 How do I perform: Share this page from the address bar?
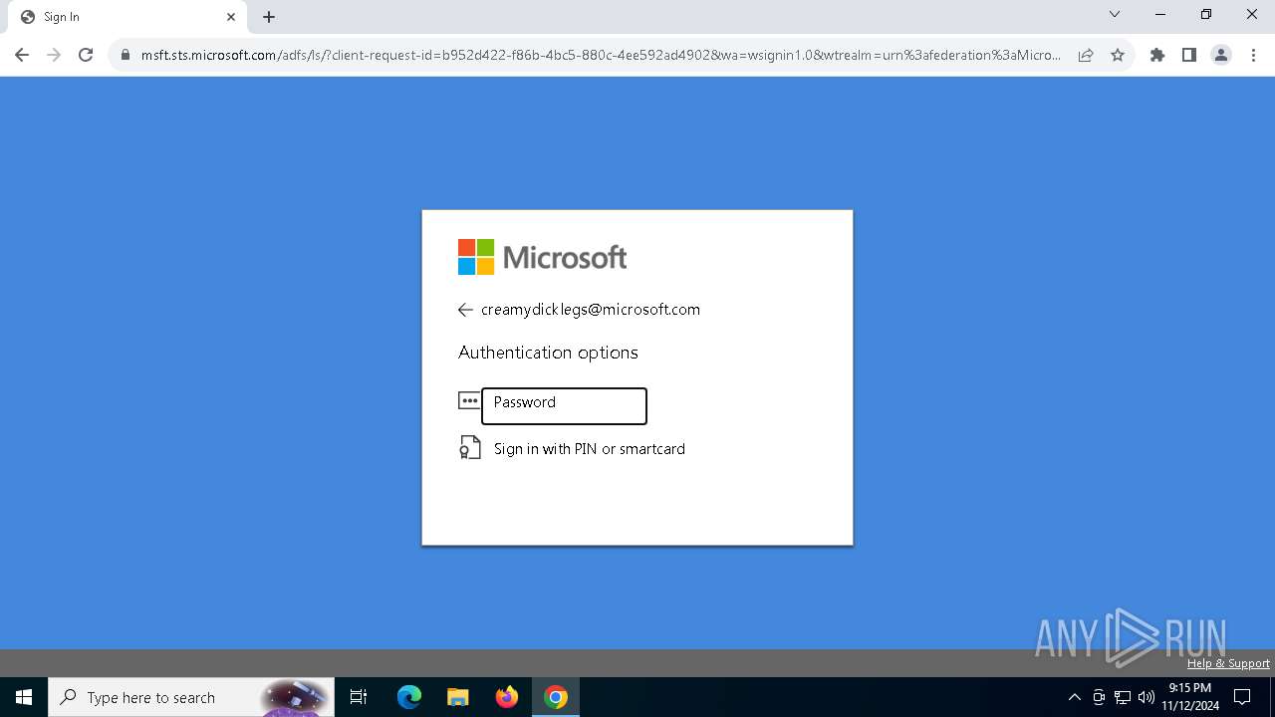coord(1086,56)
